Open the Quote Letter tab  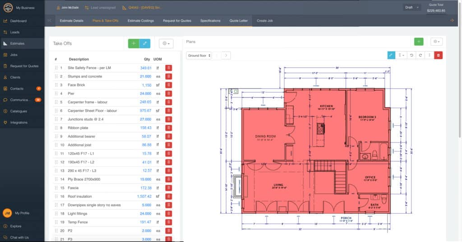coord(239,21)
